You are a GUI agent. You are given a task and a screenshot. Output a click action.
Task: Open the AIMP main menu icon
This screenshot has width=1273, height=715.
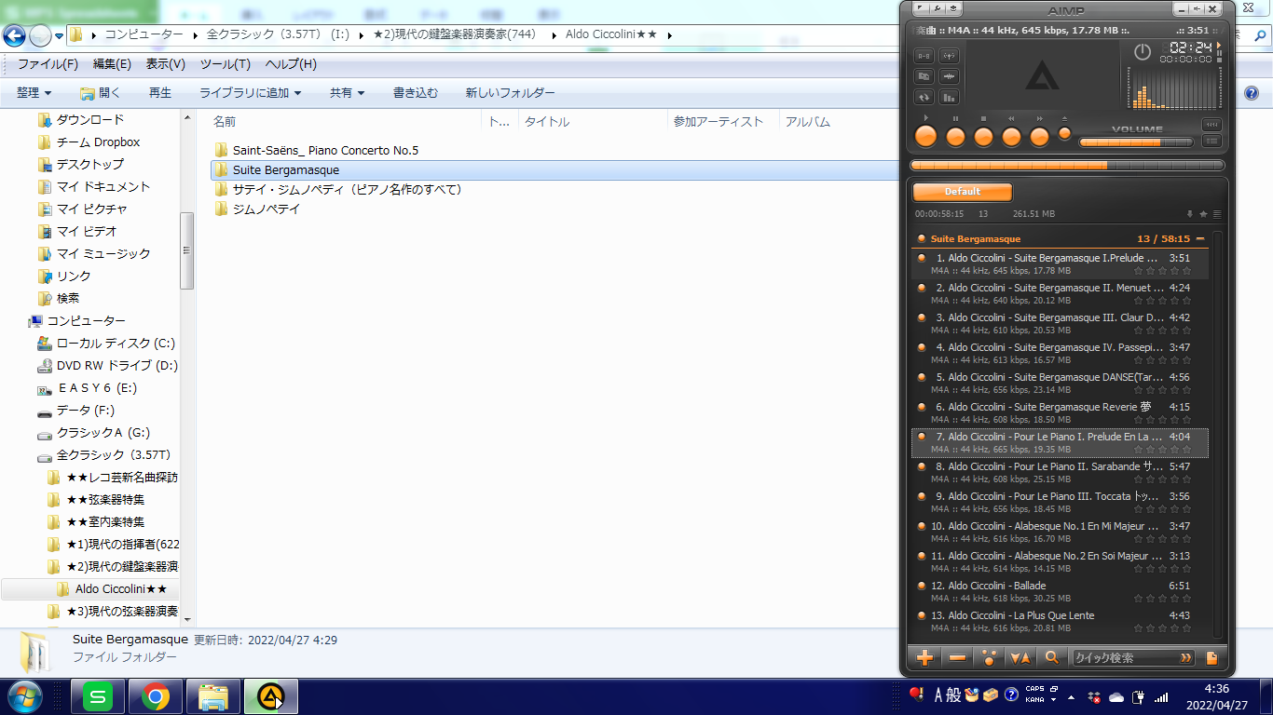point(919,8)
